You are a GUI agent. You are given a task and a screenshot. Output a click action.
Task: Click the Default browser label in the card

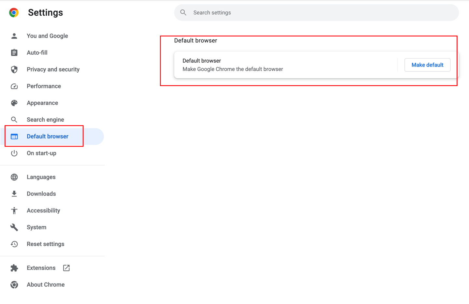[202, 61]
